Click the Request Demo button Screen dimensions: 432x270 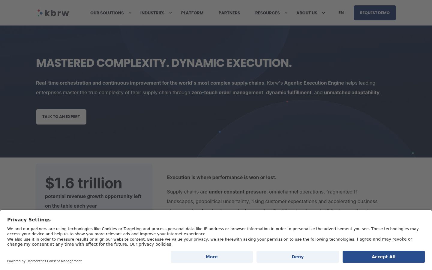point(375,13)
